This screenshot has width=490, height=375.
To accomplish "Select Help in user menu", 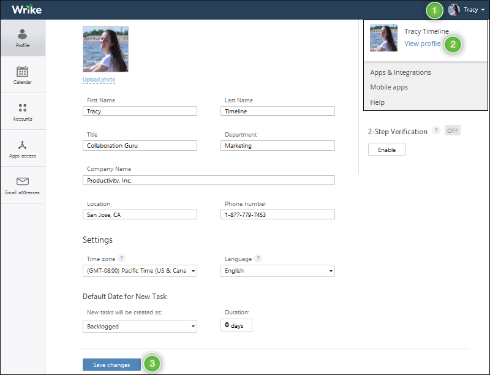I will click(x=377, y=102).
